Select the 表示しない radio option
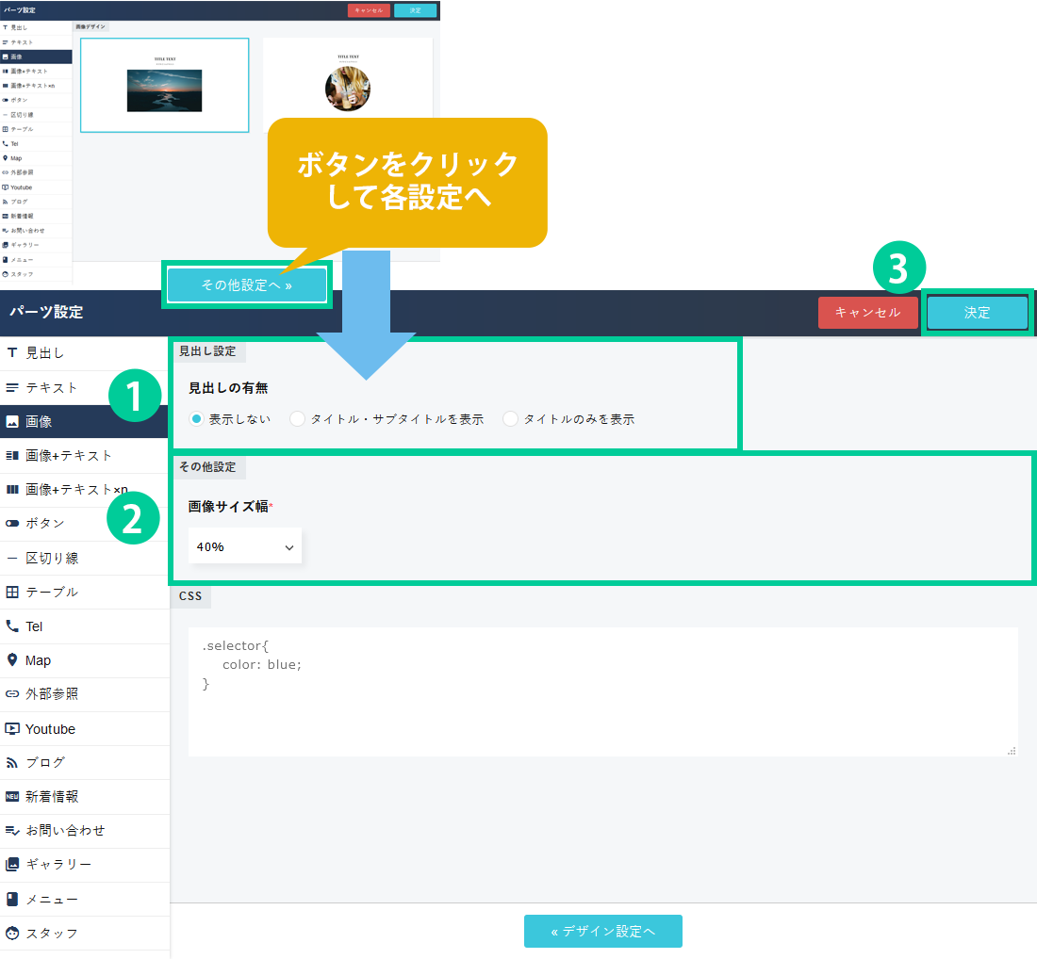 196,419
